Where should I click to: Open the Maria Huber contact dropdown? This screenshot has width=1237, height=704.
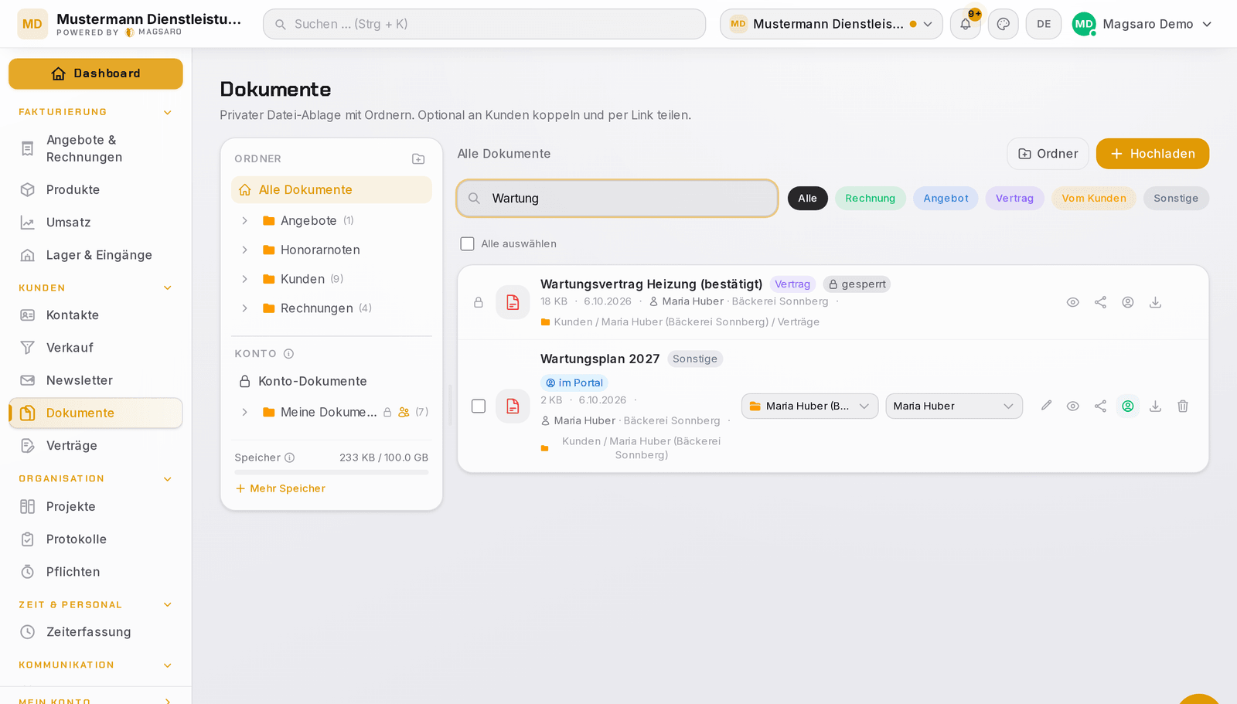pyautogui.click(x=954, y=406)
